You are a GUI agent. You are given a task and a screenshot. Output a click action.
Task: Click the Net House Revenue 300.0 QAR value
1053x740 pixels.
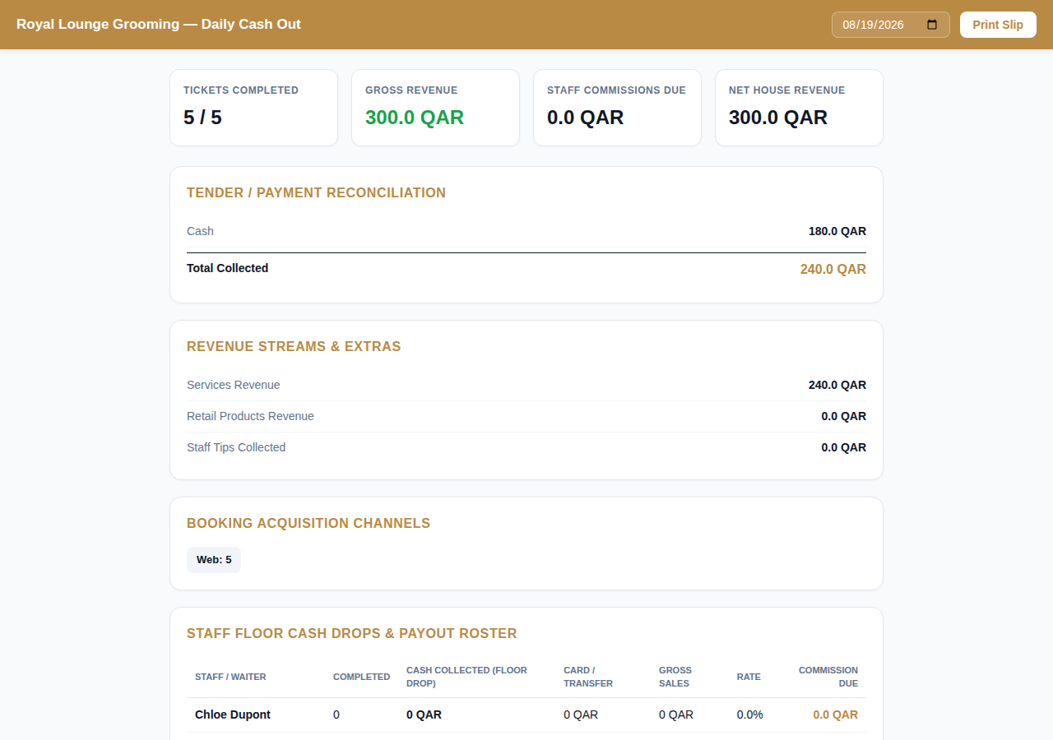[x=778, y=118]
